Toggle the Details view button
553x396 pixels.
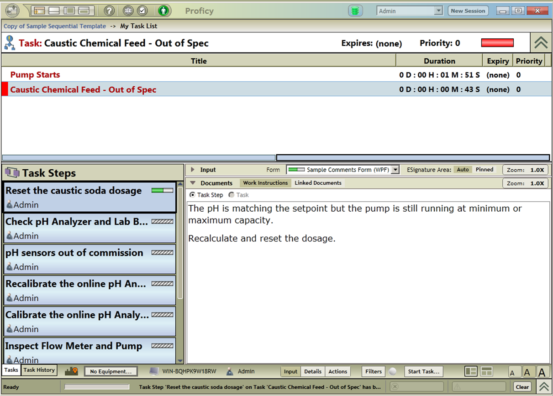tap(313, 371)
